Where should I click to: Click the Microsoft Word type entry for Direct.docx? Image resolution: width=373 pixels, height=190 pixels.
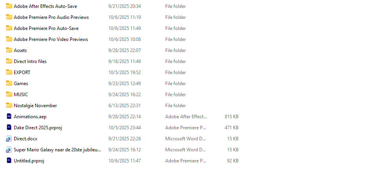(186, 139)
